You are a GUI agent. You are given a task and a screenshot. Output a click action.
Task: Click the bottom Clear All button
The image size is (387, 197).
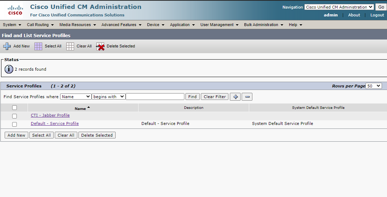click(x=66, y=135)
